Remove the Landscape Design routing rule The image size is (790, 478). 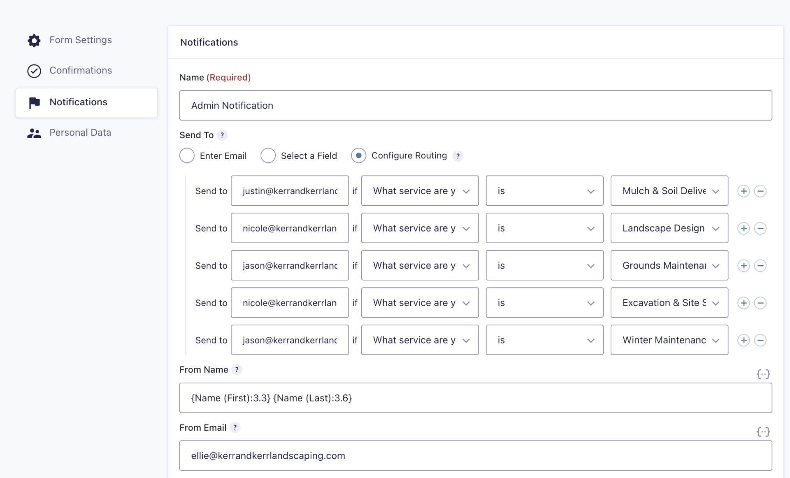760,228
